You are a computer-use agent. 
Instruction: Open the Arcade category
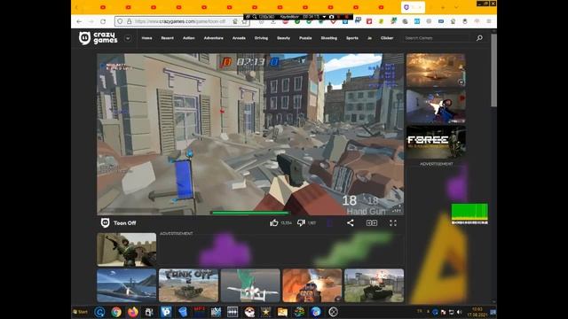click(x=239, y=38)
